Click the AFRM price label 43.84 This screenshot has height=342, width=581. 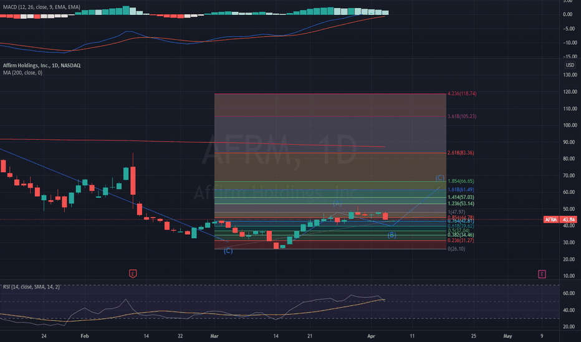560,220
